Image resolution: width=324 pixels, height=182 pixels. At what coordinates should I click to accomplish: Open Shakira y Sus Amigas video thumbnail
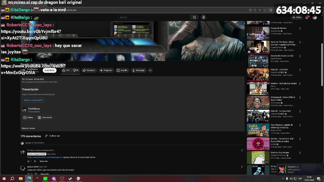pyautogui.click(x=258, y=157)
